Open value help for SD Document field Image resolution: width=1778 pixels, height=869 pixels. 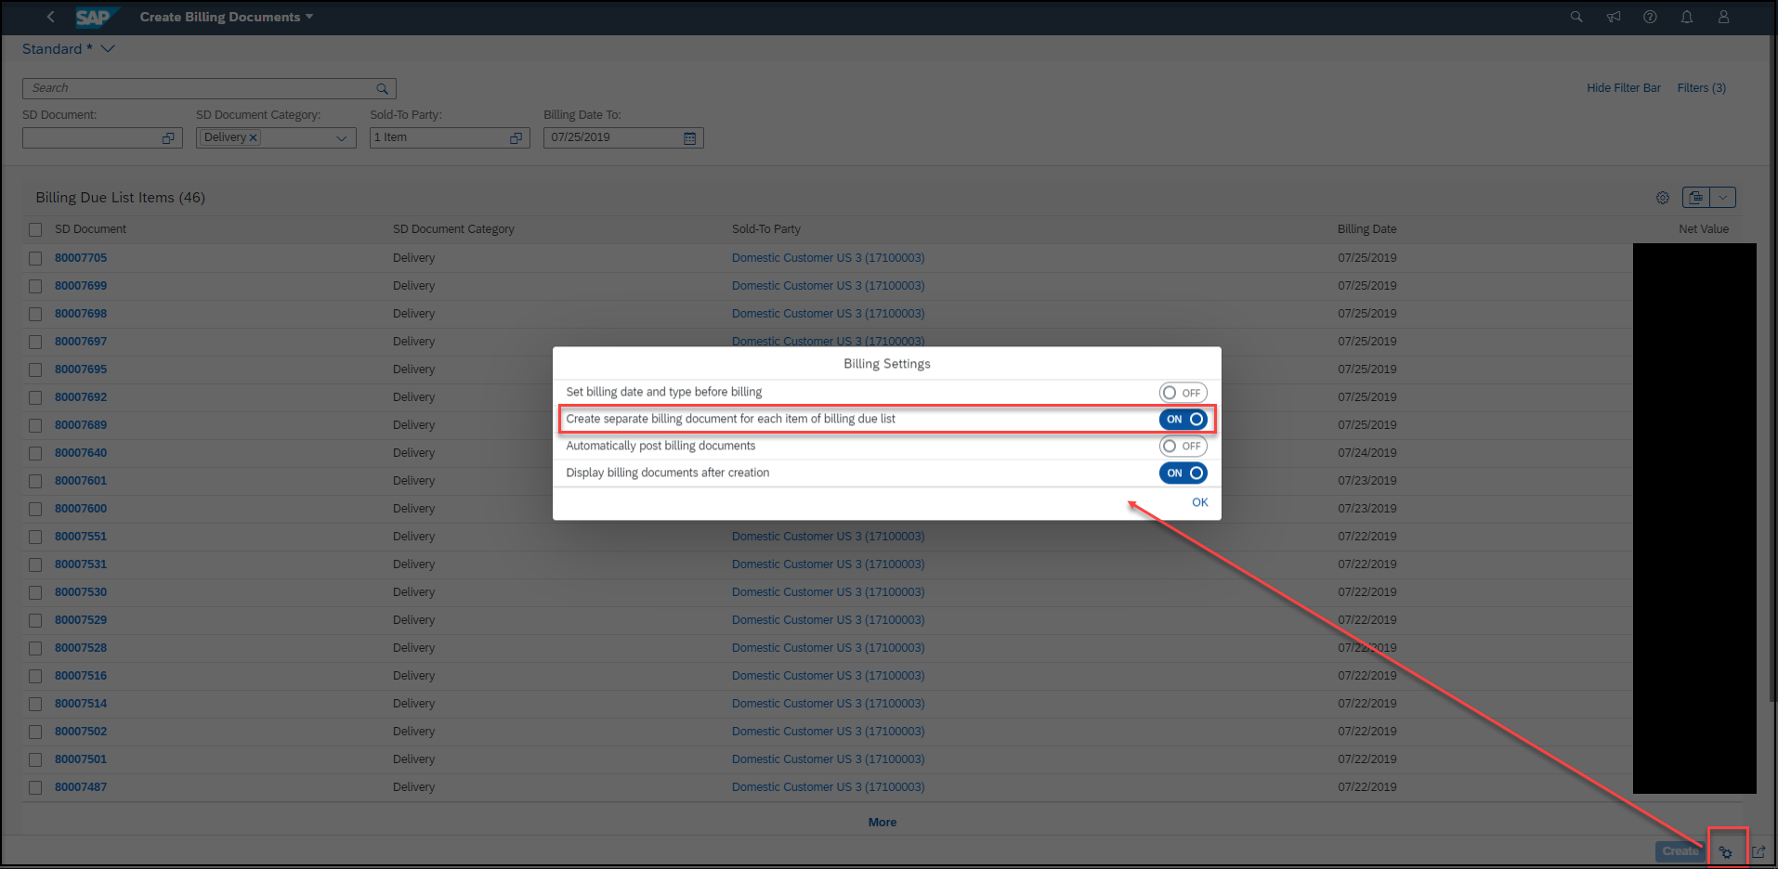point(168,137)
